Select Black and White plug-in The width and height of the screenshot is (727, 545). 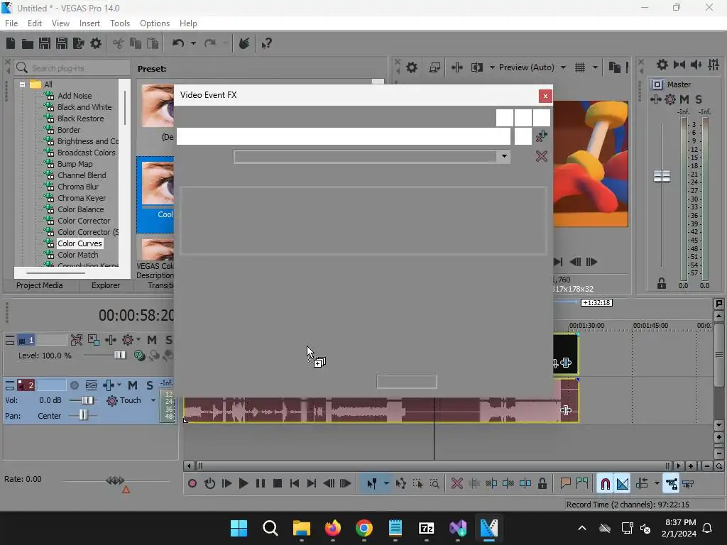pyautogui.click(x=84, y=107)
